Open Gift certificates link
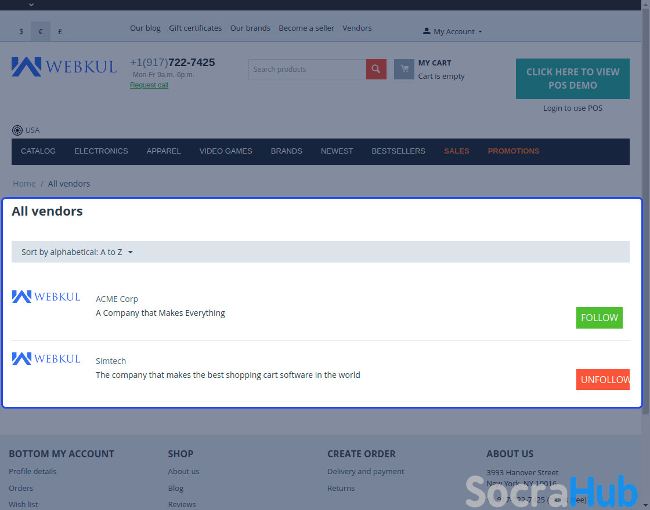Image resolution: width=650 pixels, height=510 pixels. click(x=195, y=28)
